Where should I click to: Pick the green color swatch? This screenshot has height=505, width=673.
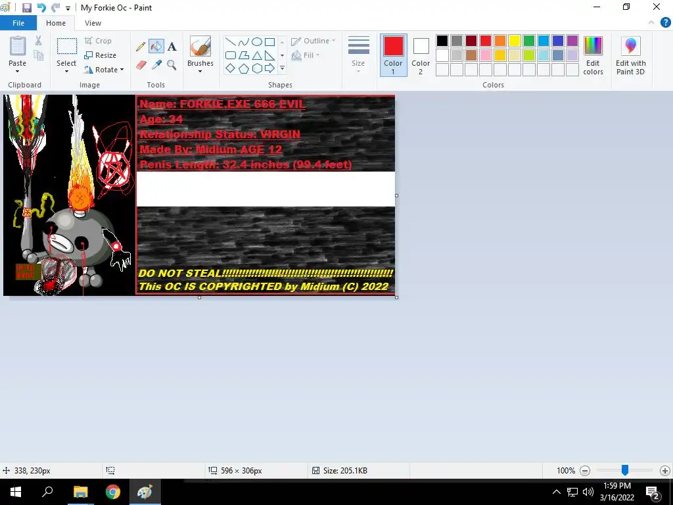pos(529,41)
